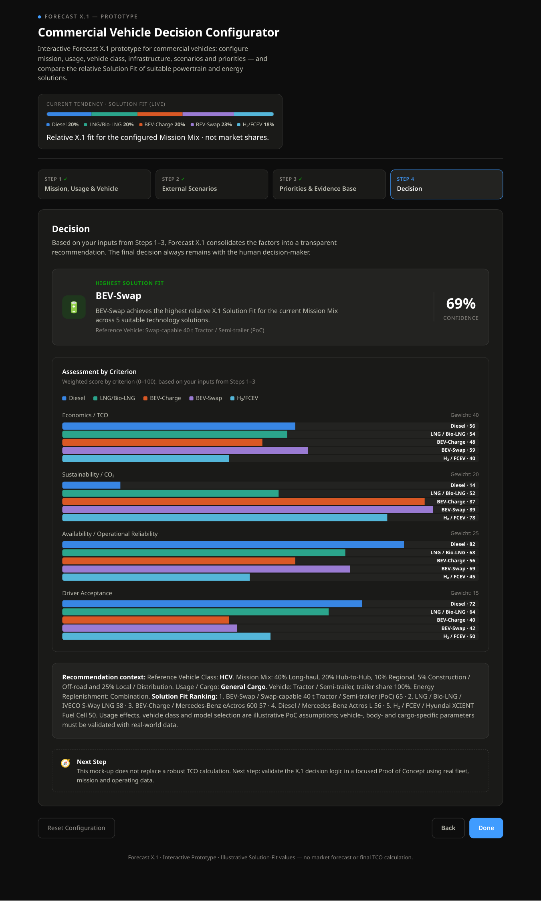Click the "Reference Vehicle: Swap-capable 40 t Tractor" line
The width and height of the screenshot is (541, 901).
pos(180,330)
